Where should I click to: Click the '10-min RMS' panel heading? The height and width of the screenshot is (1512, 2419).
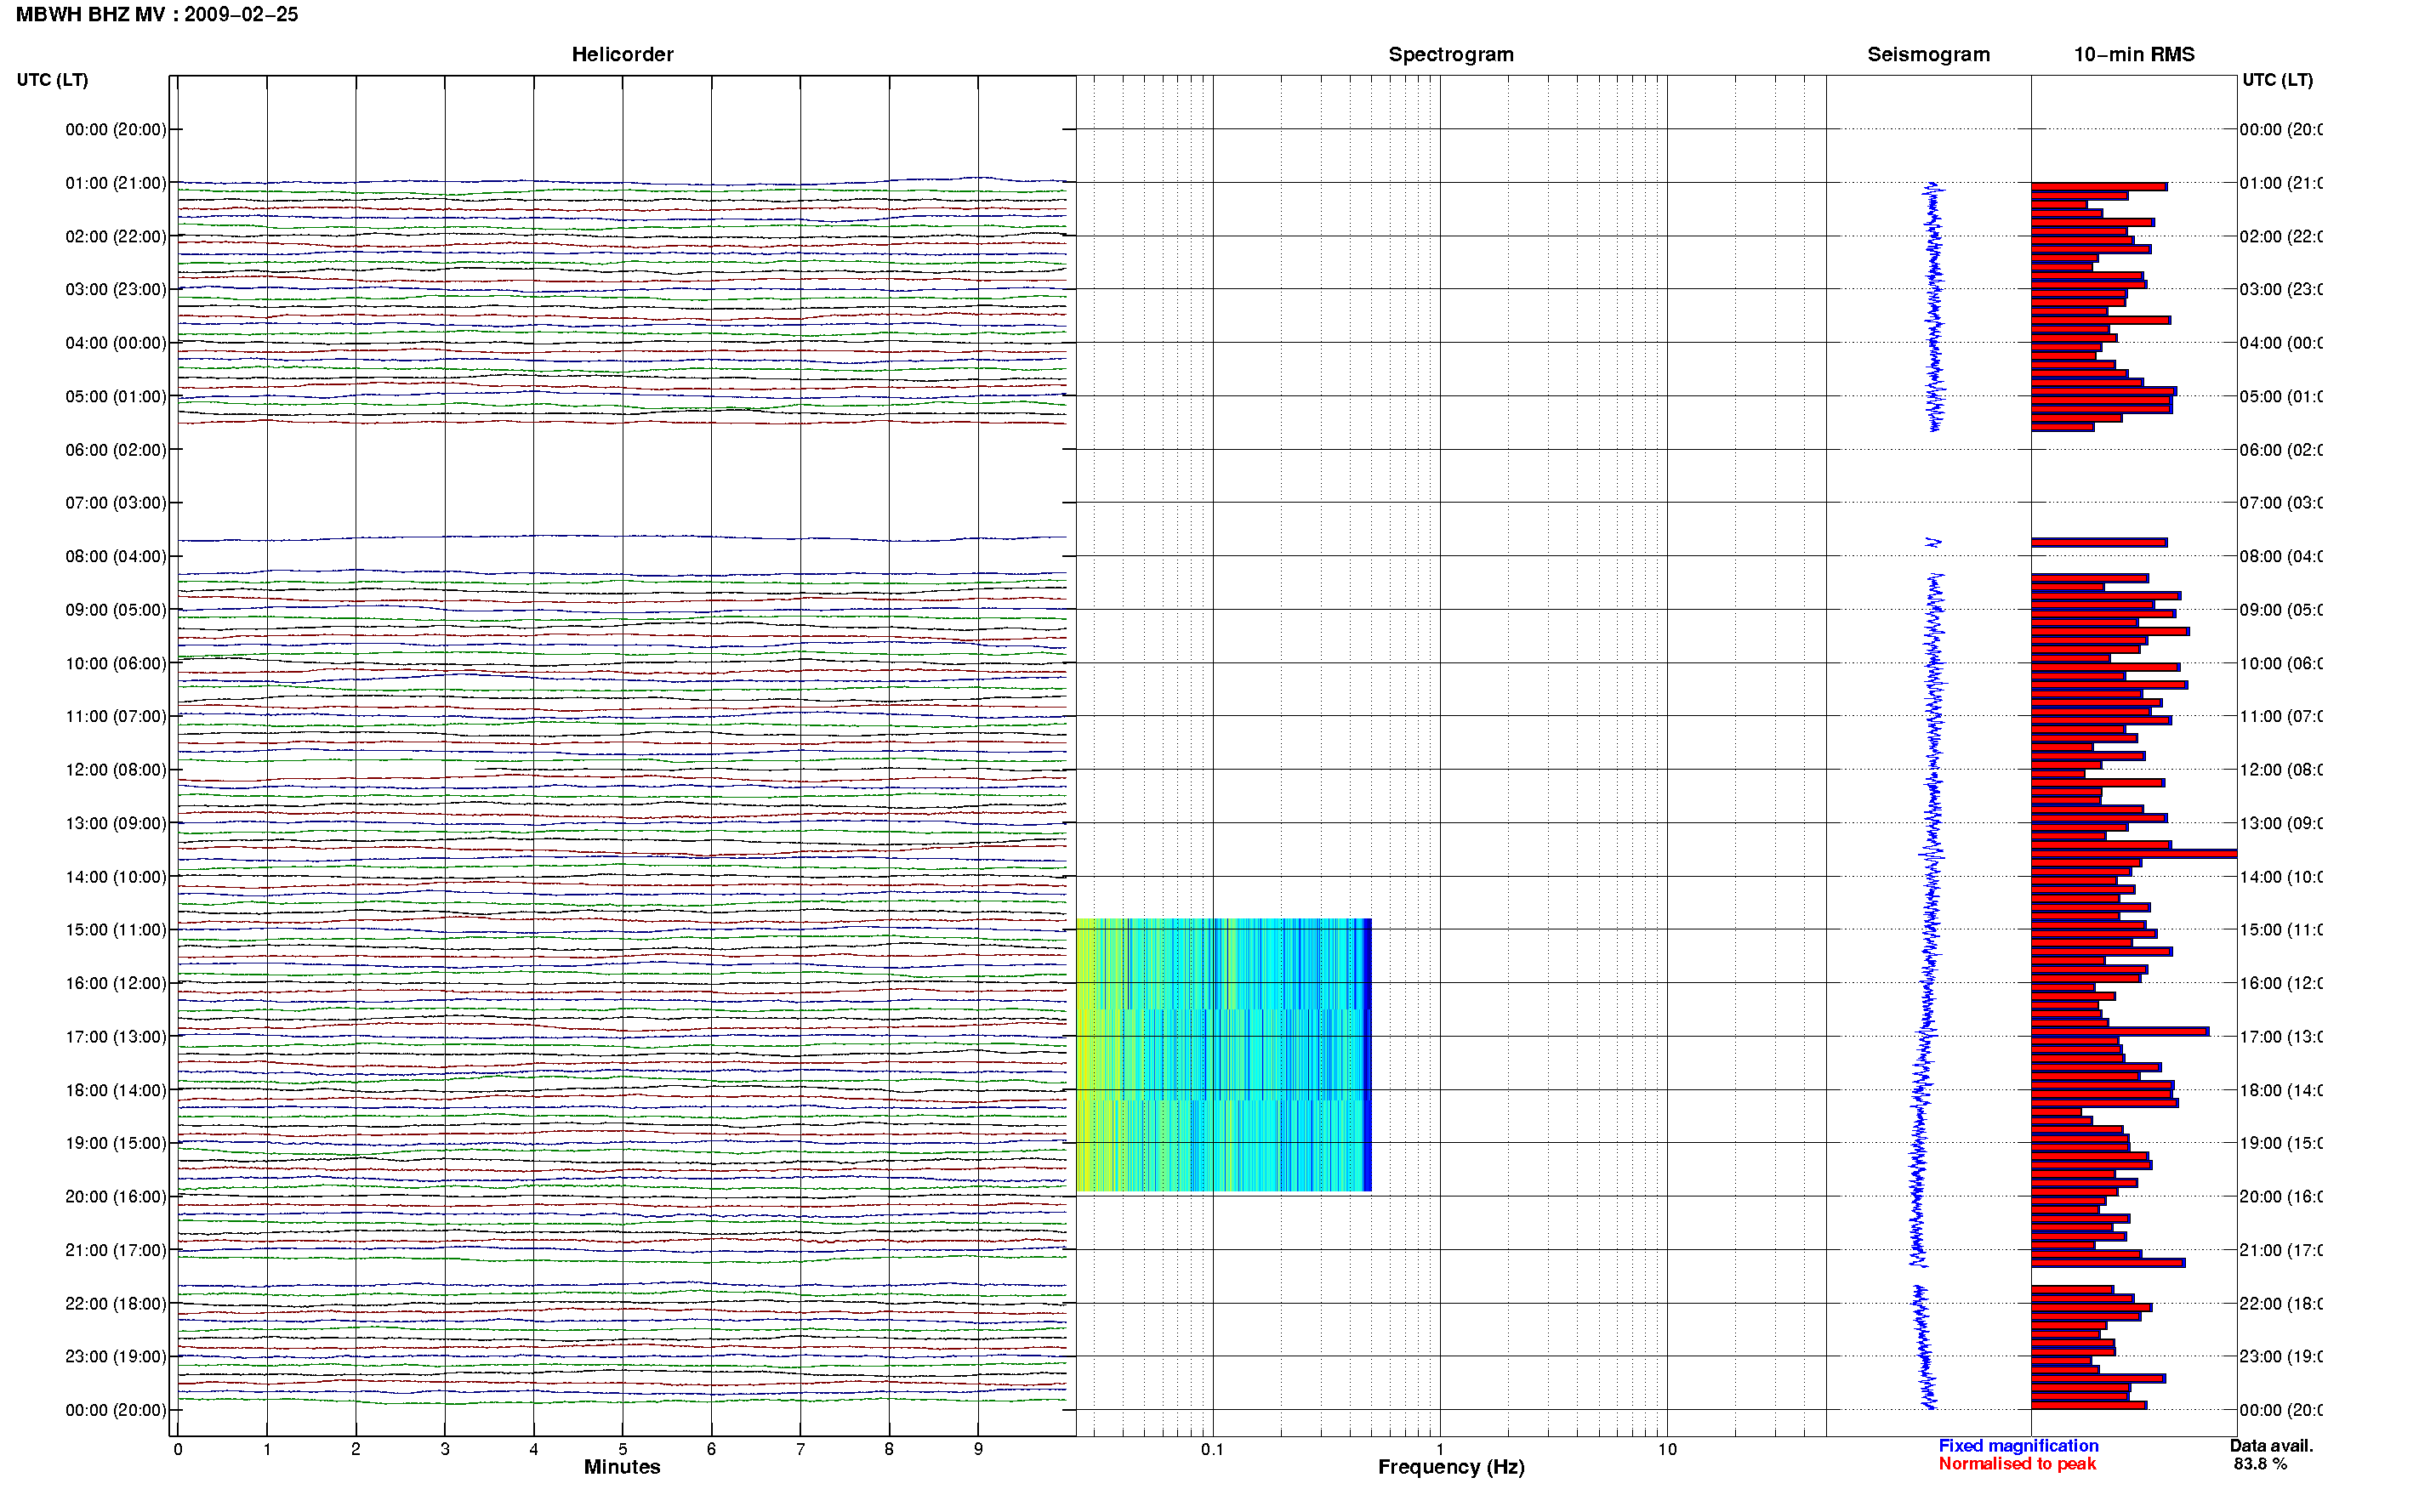click(x=2133, y=55)
